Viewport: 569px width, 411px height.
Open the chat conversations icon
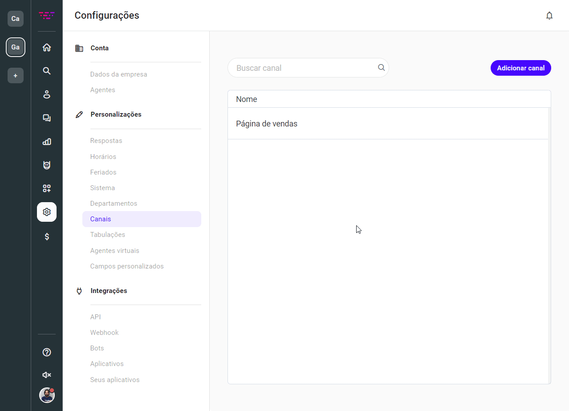[x=47, y=118]
